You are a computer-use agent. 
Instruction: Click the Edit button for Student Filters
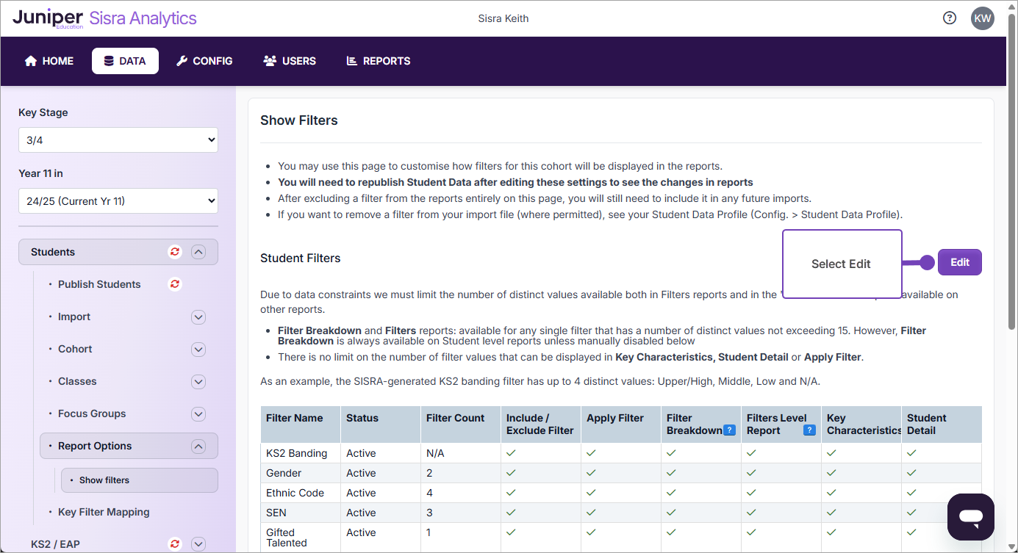click(x=959, y=261)
